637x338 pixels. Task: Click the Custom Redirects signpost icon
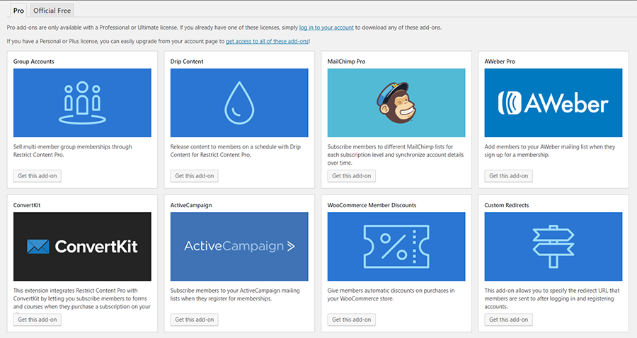[x=553, y=246]
